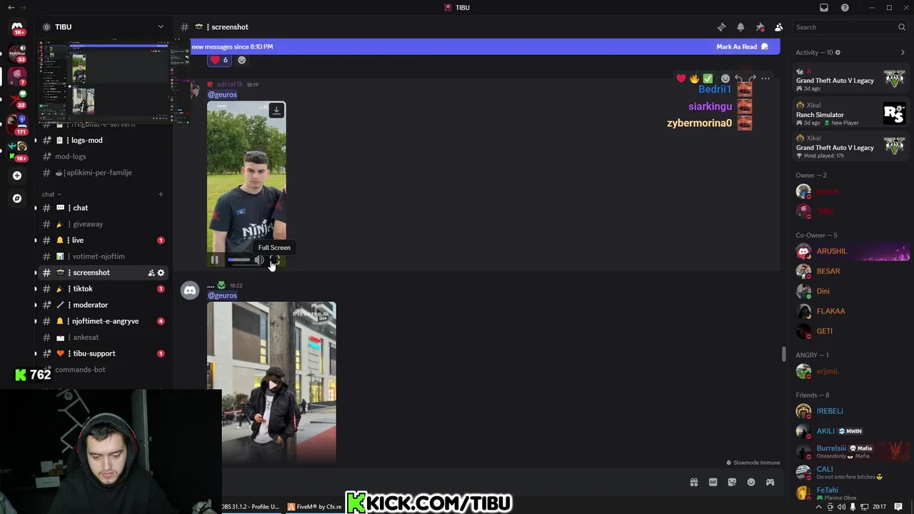
Task: Click the search magnifier icon
Action: pos(902,27)
